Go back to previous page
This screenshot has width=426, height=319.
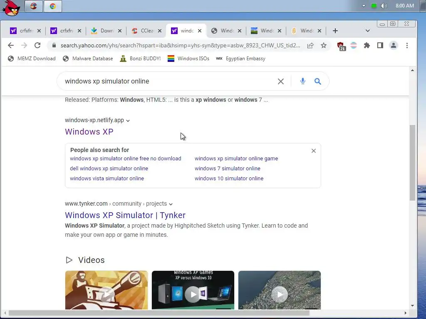(10, 45)
